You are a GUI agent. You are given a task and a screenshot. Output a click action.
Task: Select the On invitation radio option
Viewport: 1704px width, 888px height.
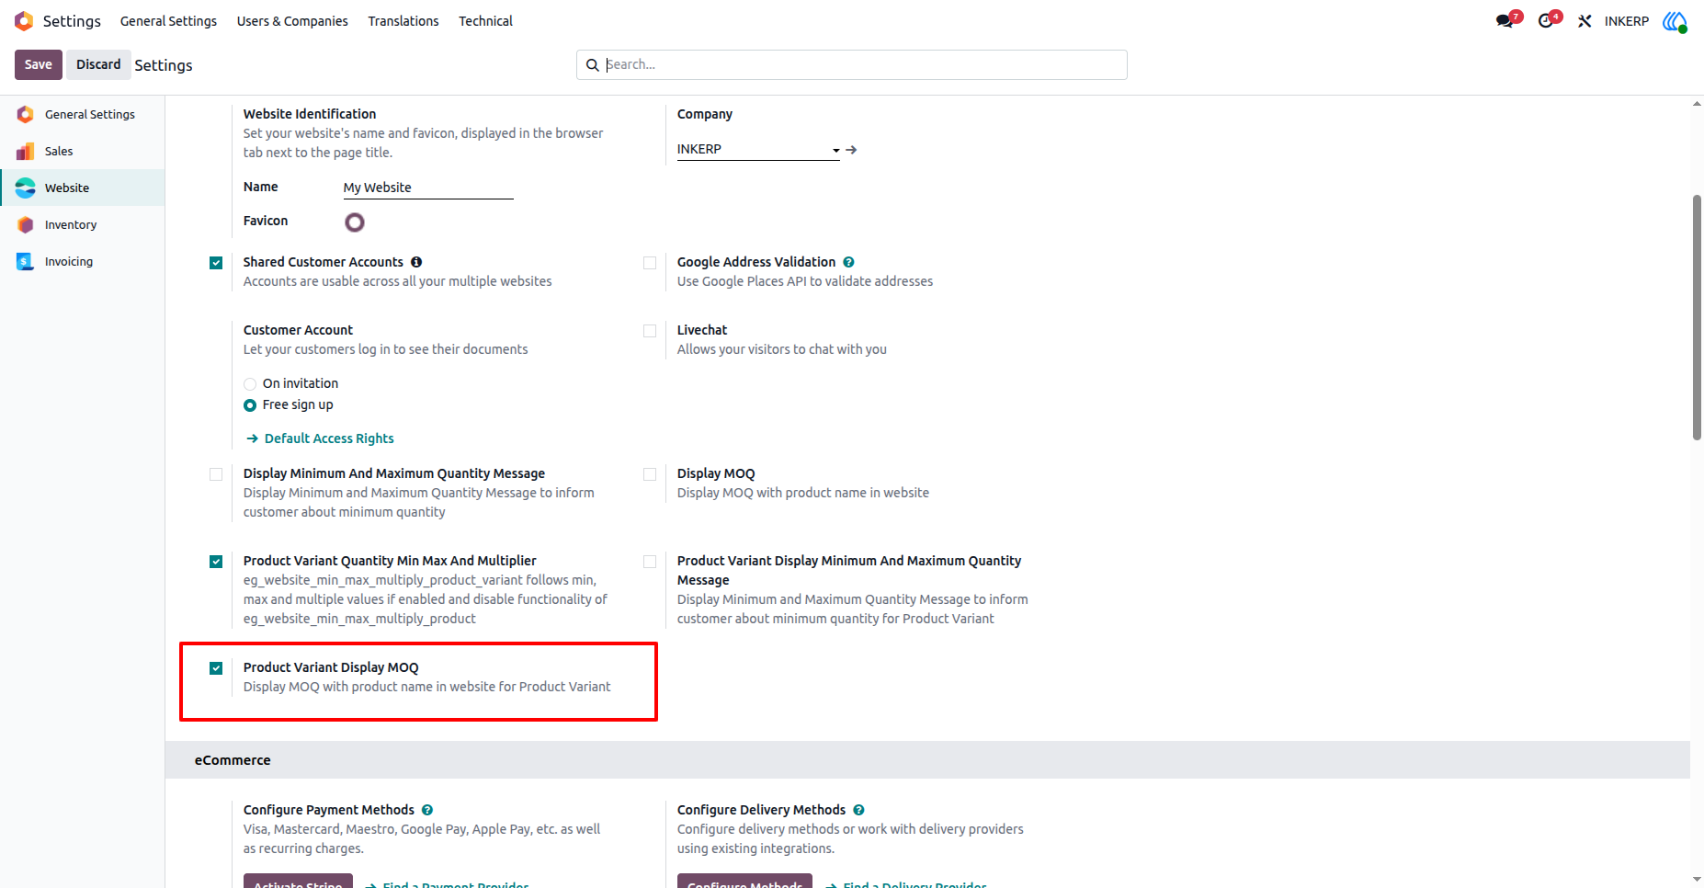(250, 384)
